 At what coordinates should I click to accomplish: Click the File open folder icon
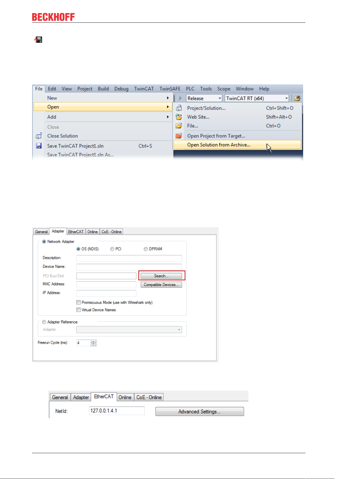[179, 126]
